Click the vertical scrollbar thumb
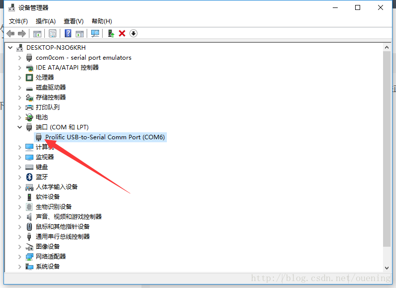 (x=387, y=149)
